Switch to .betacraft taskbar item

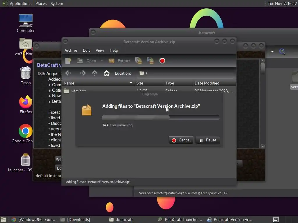click(121, 220)
